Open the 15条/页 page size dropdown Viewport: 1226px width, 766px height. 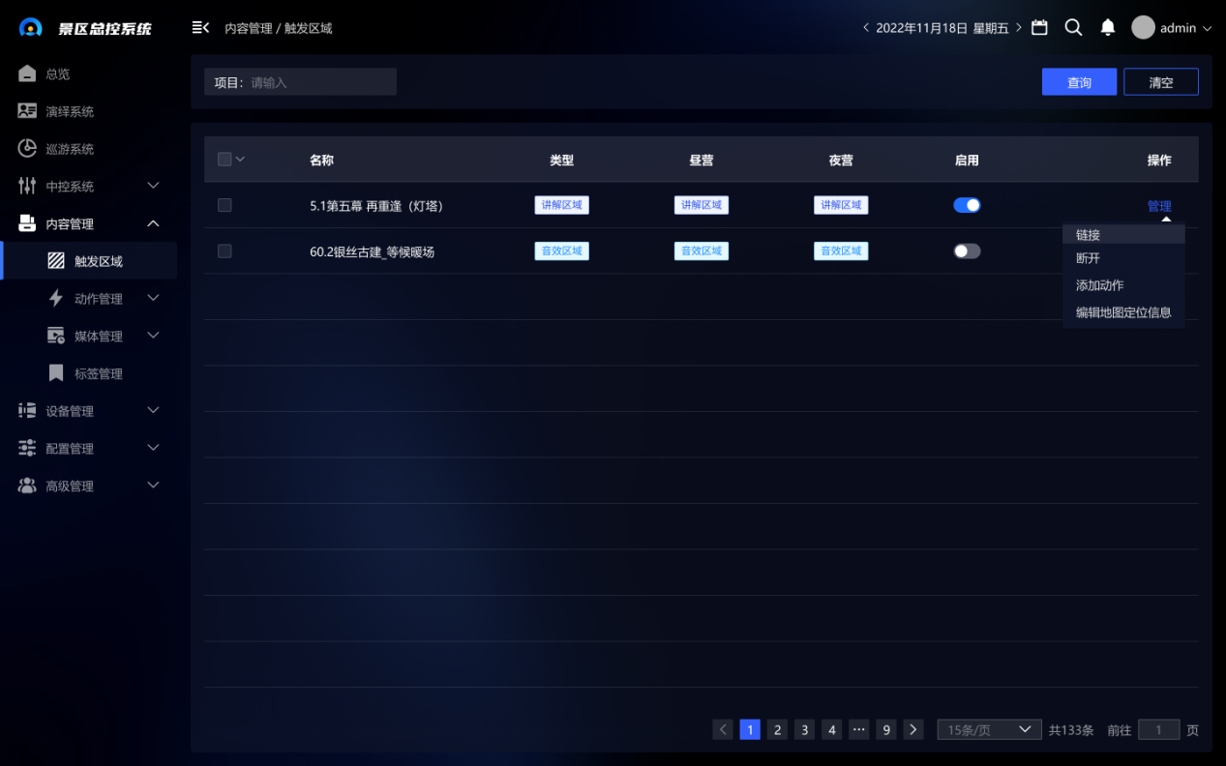[988, 730]
